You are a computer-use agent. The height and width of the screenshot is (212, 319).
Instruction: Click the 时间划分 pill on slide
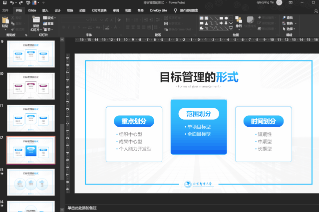coord(264,121)
